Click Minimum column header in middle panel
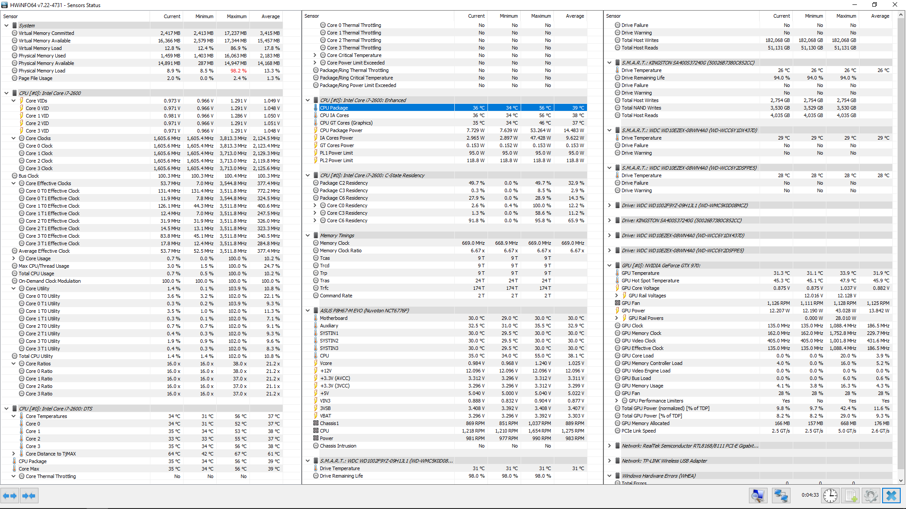 tap(504, 16)
